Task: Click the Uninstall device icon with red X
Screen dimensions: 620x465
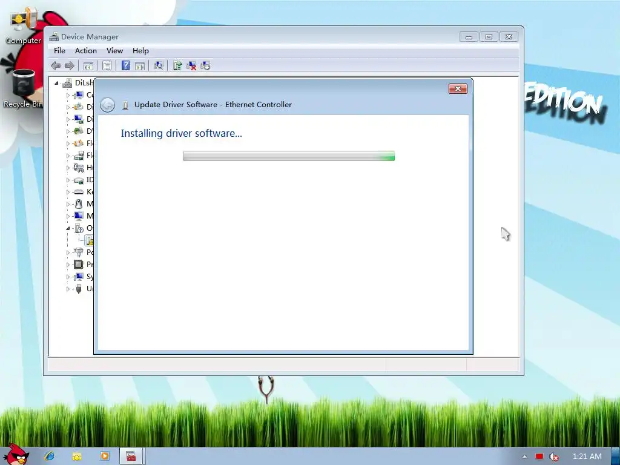Action: click(x=191, y=65)
